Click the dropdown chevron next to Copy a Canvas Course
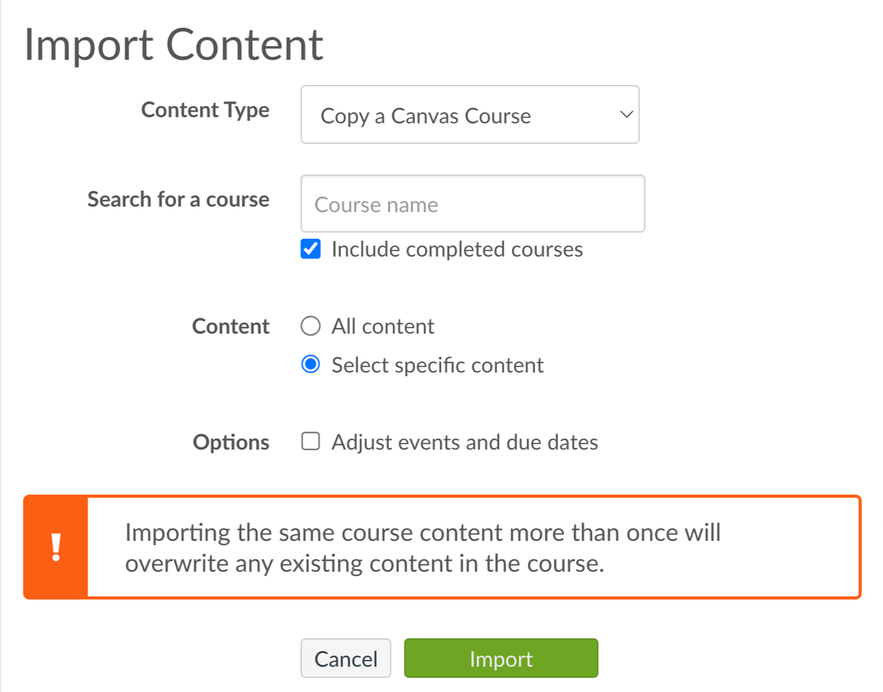The image size is (883, 692). (x=625, y=115)
